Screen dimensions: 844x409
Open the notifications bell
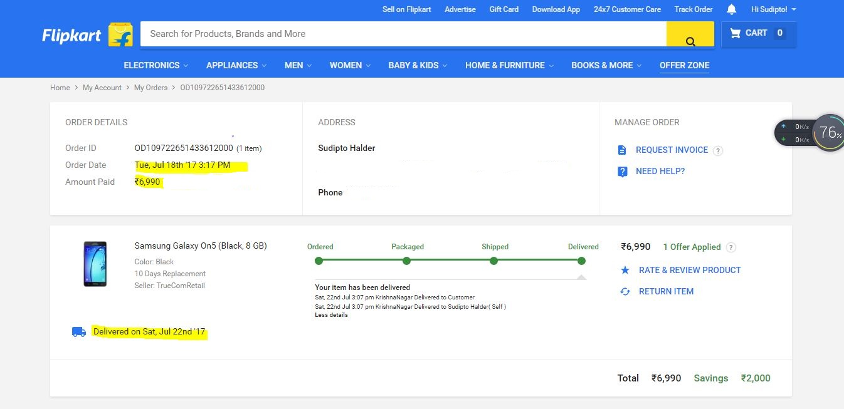tap(731, 9)
